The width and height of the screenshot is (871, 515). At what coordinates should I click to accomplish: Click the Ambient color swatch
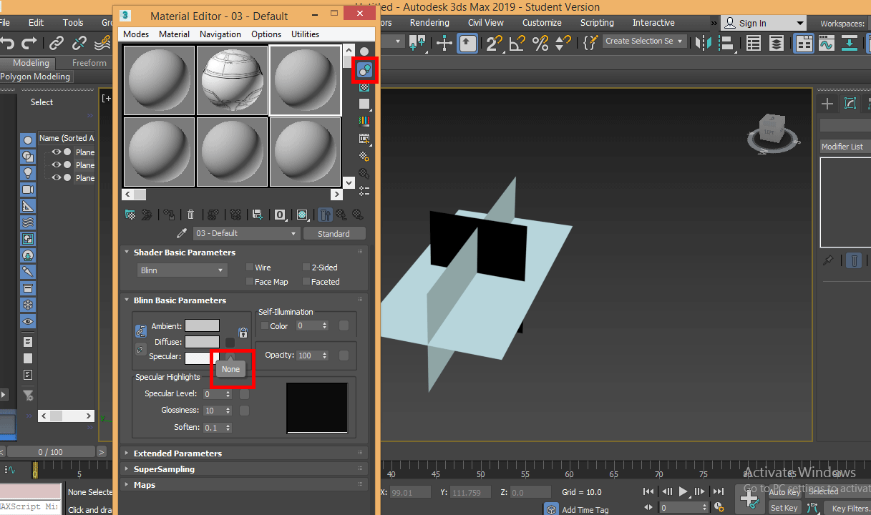(202, 326)
